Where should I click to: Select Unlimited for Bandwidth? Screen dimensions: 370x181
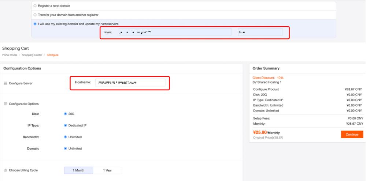(66, 137)
